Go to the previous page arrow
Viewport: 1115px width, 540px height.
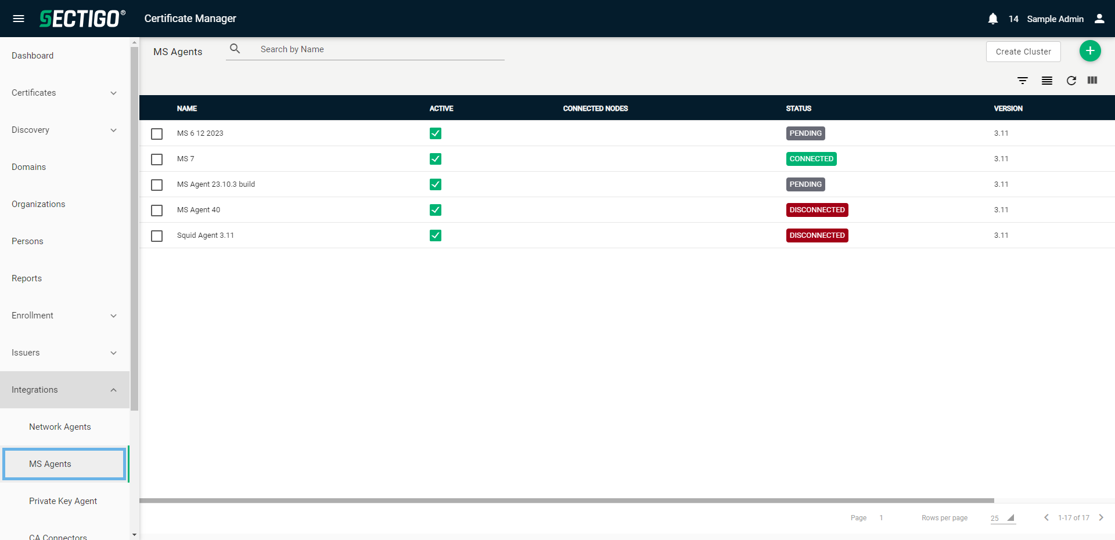click(x=1046, y=517)
